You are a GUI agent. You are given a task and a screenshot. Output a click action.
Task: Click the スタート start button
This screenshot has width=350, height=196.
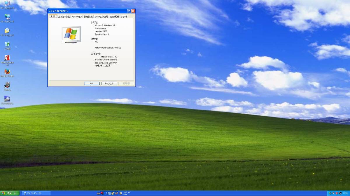click(10, 193)
